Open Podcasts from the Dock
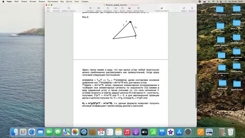This screenshot has height=138, width=245. click(136, 132)
